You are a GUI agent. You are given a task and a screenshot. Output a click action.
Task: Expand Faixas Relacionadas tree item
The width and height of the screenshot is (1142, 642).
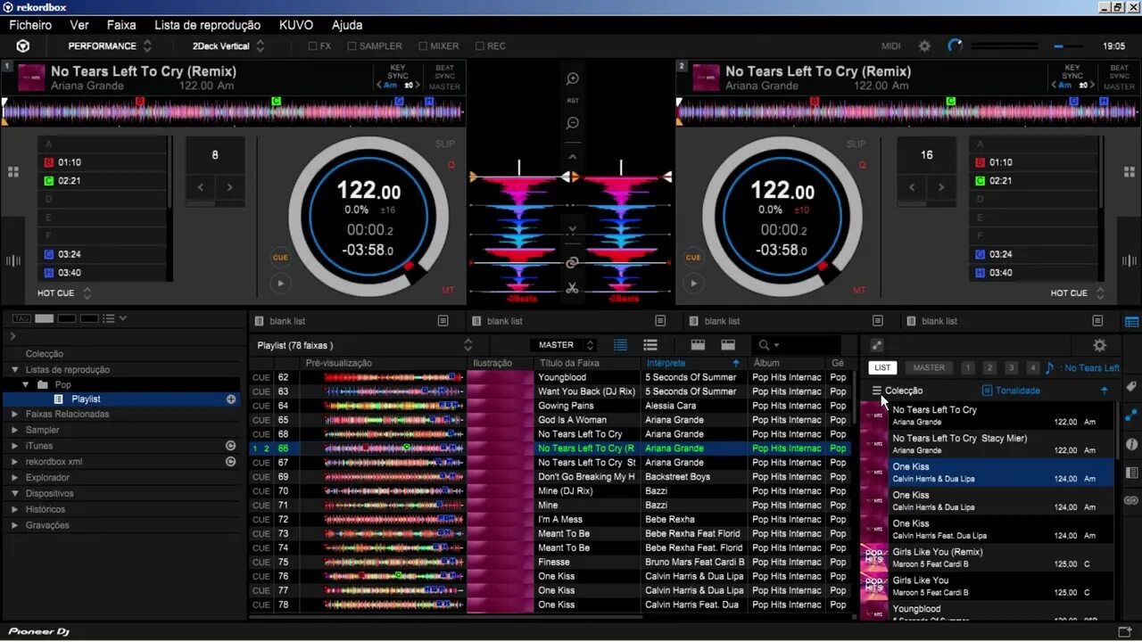(15, 415)
